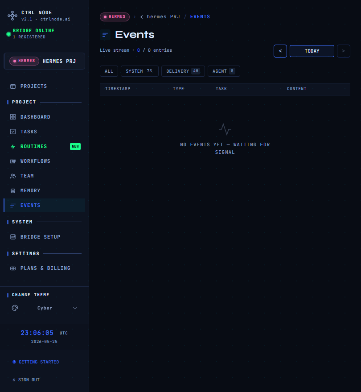Click the green Bridge Online status dot
The width and height of the screenshot is (361, 392).
tap(8, 34)
